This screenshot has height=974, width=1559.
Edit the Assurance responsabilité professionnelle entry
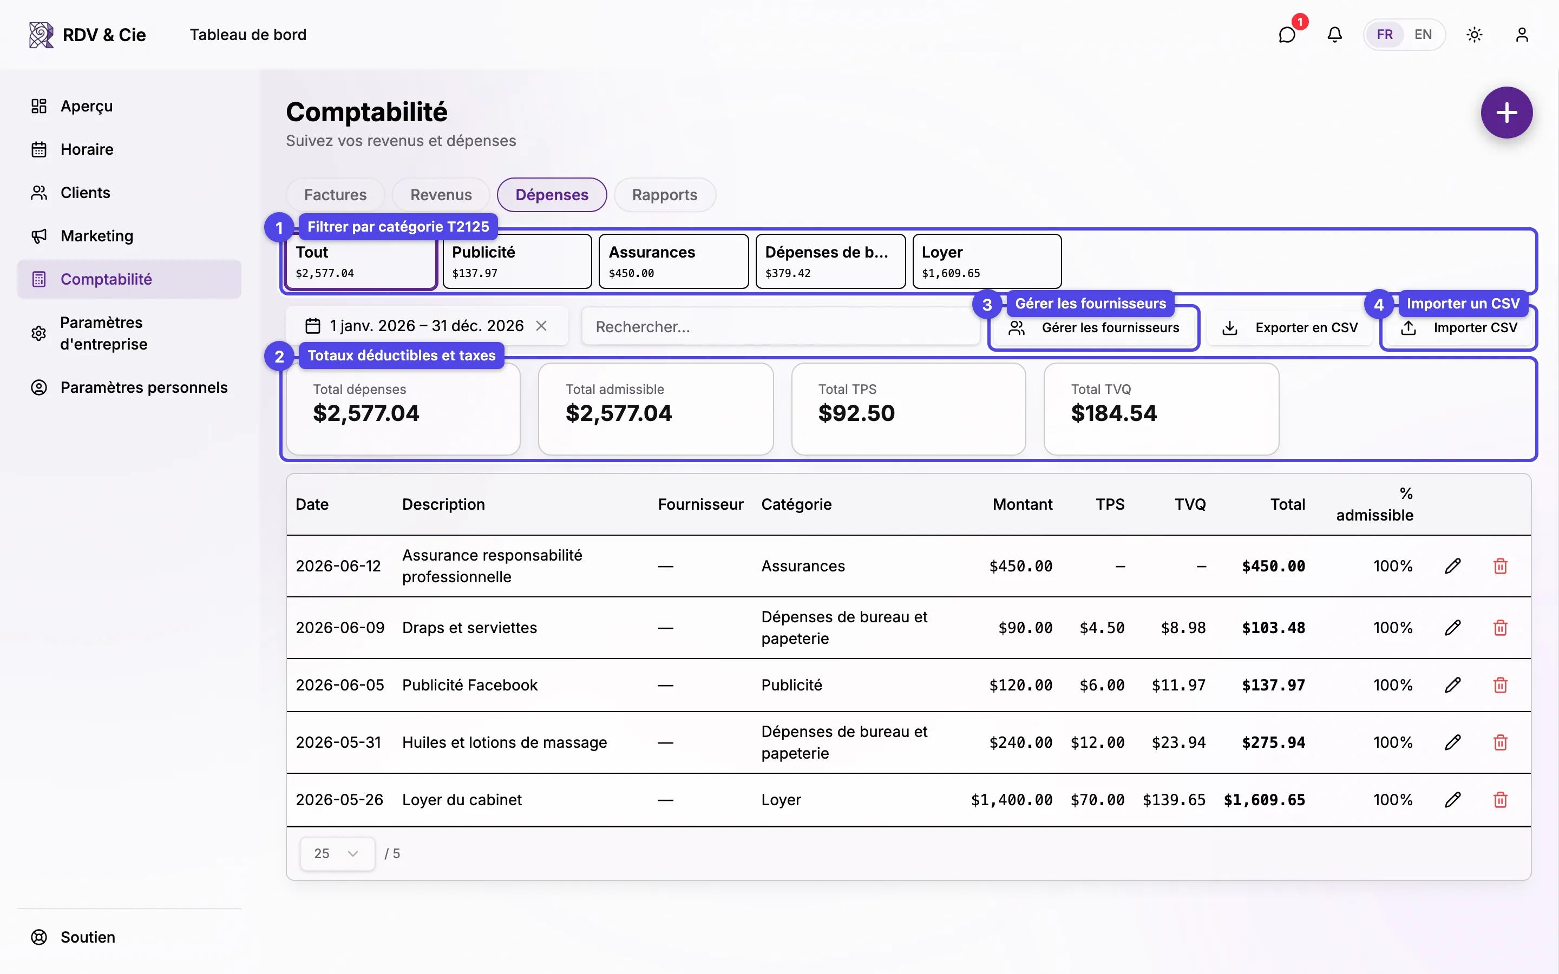point(1452,565)
